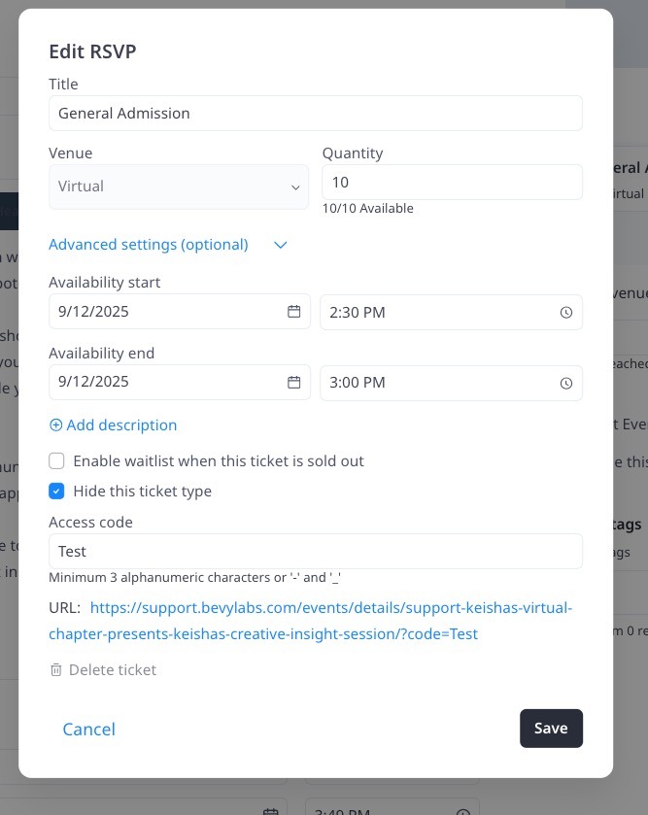Image resolution: width=648 pixels, height=815 pixels.
Task: Open the Venue dropdown showing Virtual
Action: coord(179,187)
